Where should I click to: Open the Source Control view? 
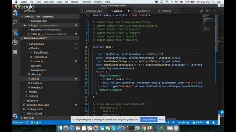[15, 32]
